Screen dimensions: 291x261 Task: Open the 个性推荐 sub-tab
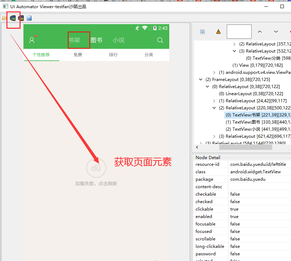(x=41, y=55)
